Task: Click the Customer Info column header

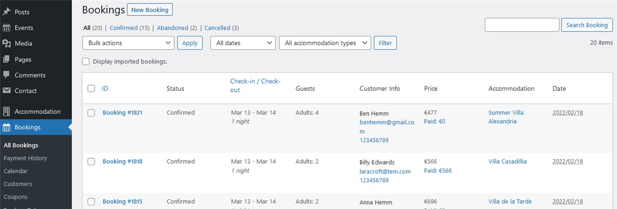Action: [x=379, y=88]
